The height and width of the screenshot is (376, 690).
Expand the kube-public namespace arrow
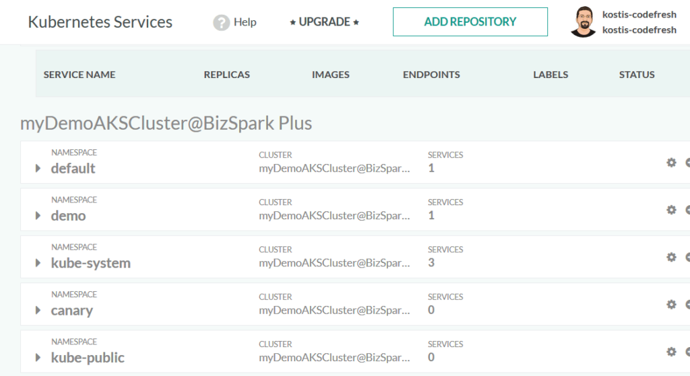38,358
